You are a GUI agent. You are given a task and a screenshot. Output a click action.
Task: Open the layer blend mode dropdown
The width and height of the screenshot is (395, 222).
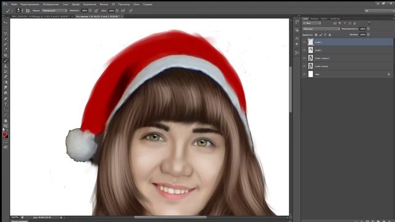click(x=321, y=29)
